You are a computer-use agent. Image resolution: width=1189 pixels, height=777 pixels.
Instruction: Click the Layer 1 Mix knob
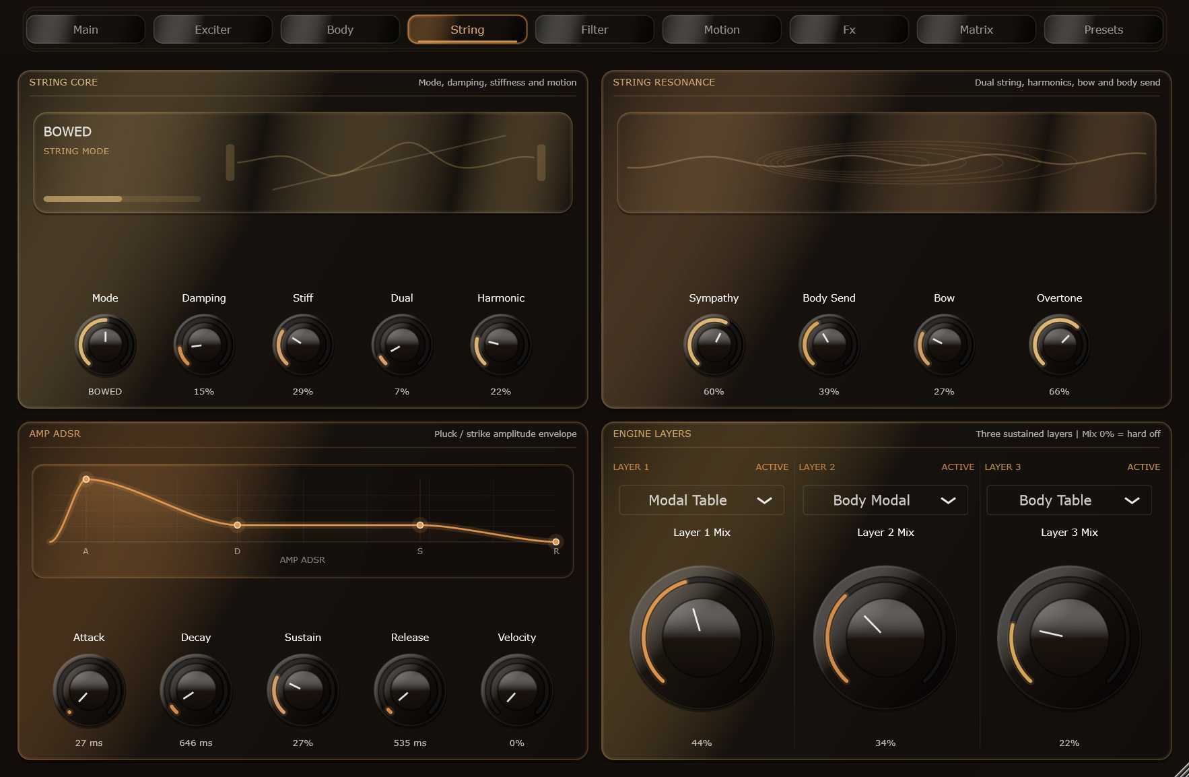click(x=702, y=638)
